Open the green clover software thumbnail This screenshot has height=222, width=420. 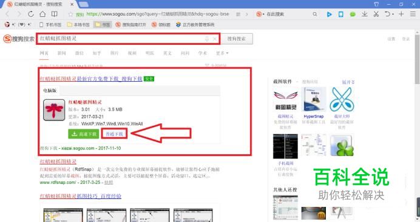342,146
